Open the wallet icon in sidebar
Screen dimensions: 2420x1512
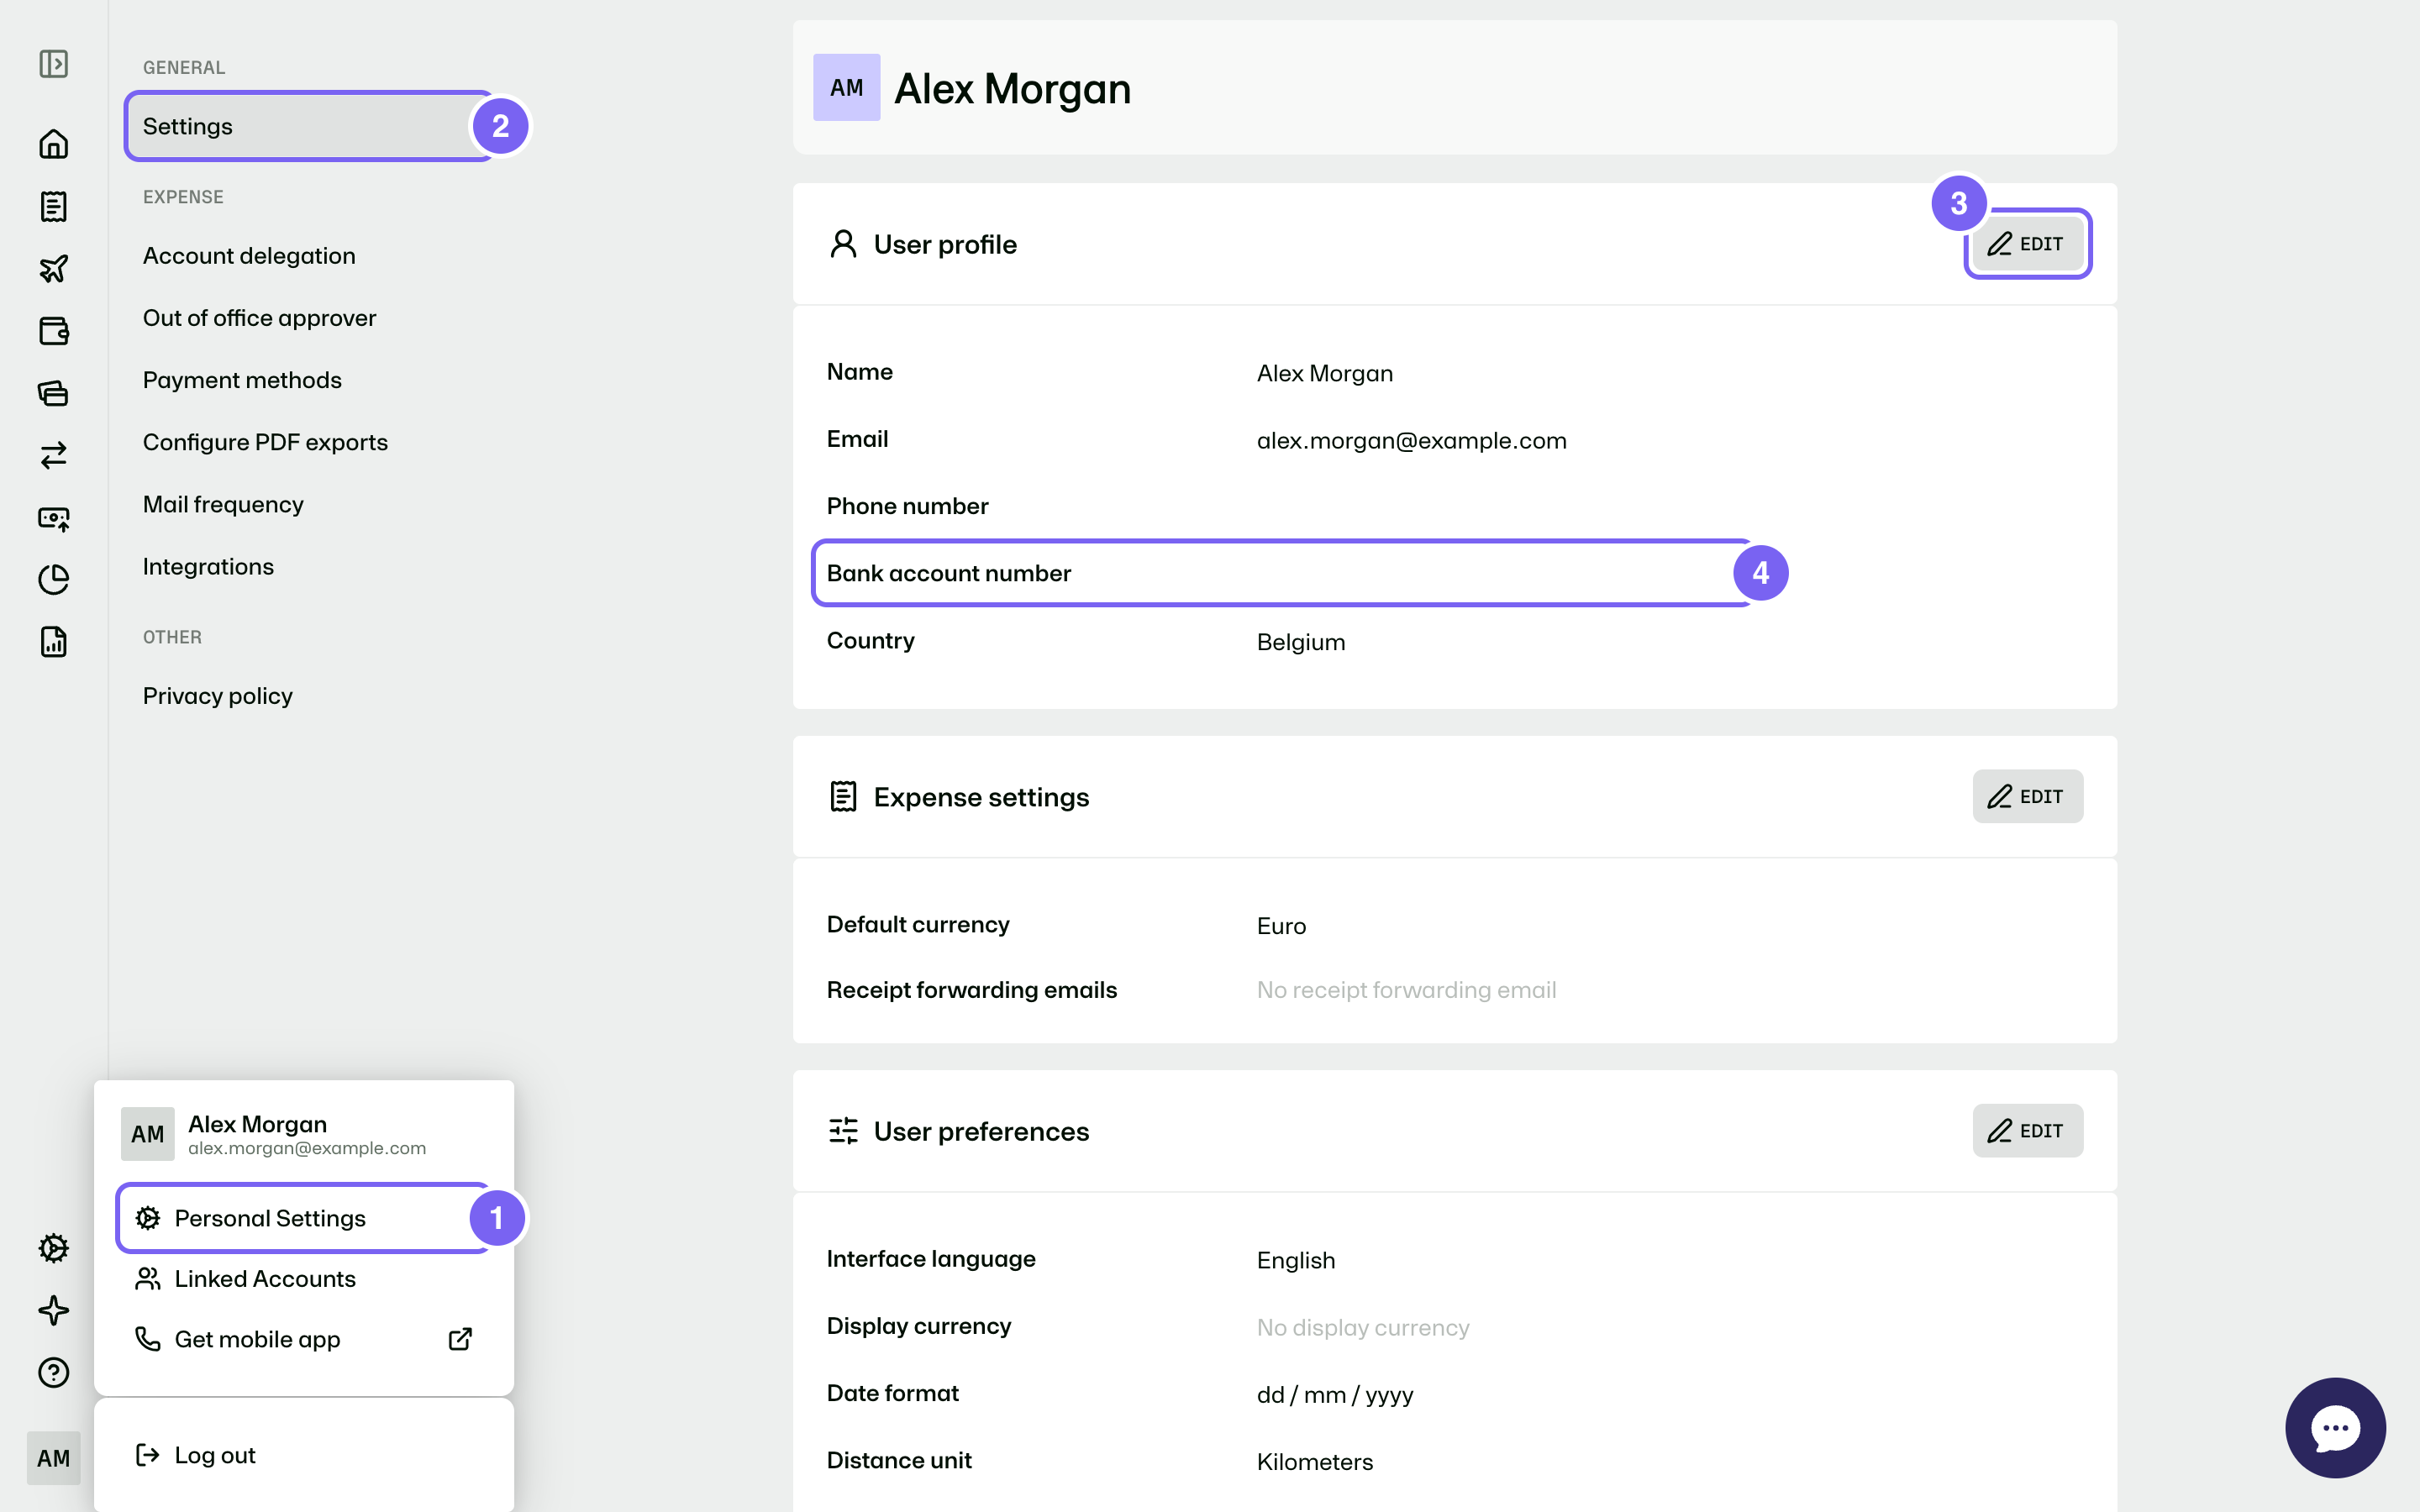pyautogui.click(x=54, y=330)
